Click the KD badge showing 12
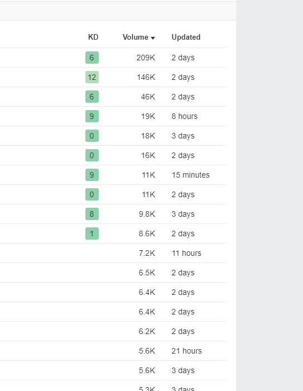The width and height of the screenshot is (303, 391). coord(92,77)
